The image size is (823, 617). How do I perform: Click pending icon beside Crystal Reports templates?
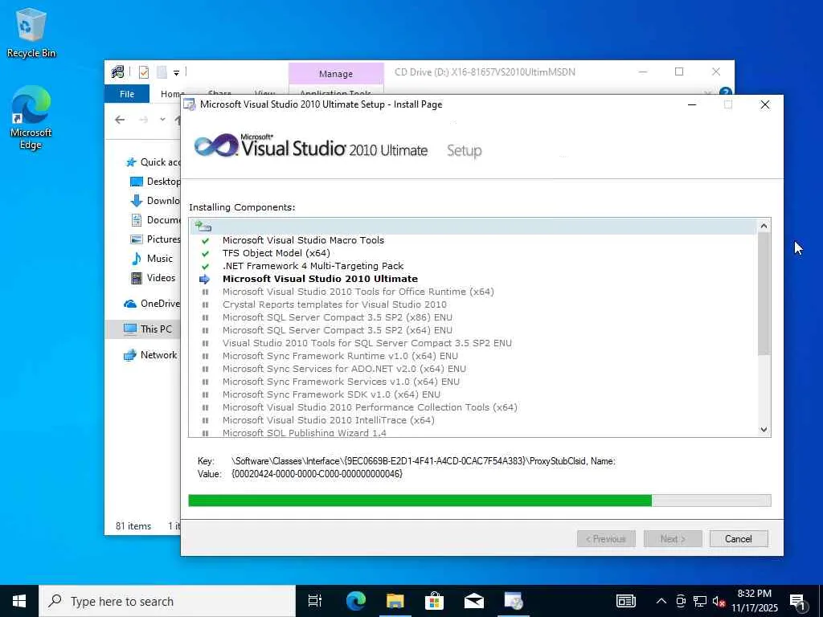[205, 304]
